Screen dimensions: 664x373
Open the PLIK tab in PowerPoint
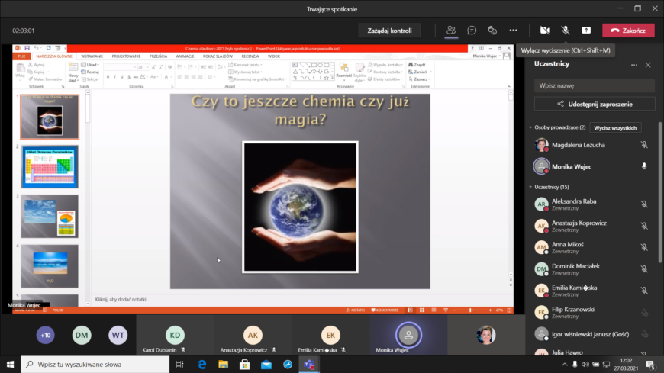21,56
